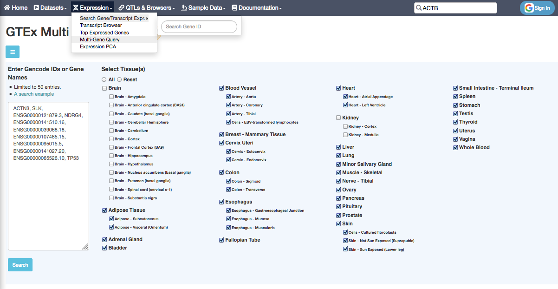This screenshot has width=558, height=289.
Task: Uncheck Whole Blood
Action: 455,147
